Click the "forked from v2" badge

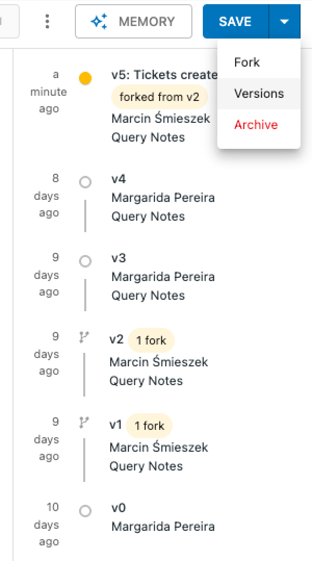click(x=159, y=97)
